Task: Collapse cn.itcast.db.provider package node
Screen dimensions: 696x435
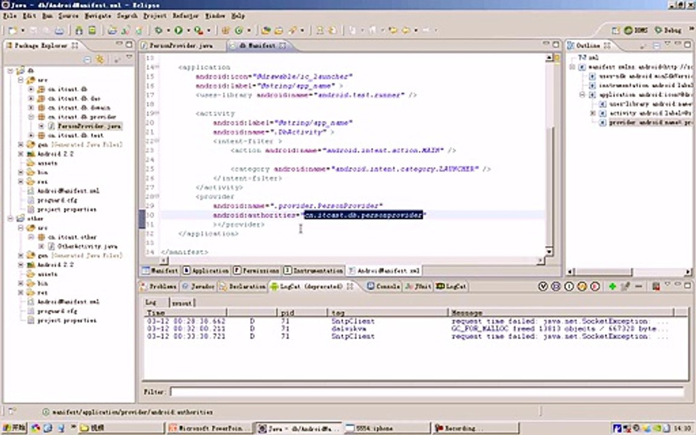Action: click(31, 117)
